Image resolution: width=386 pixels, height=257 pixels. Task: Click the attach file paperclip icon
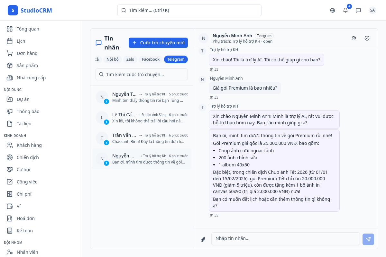click(x=203, y=239)
